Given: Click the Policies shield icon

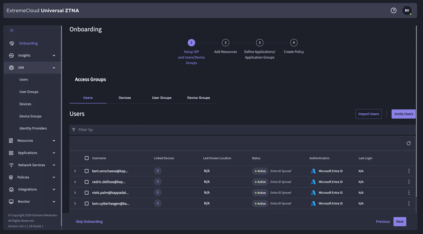Looking at the screenshot, I should click(12, 177).
